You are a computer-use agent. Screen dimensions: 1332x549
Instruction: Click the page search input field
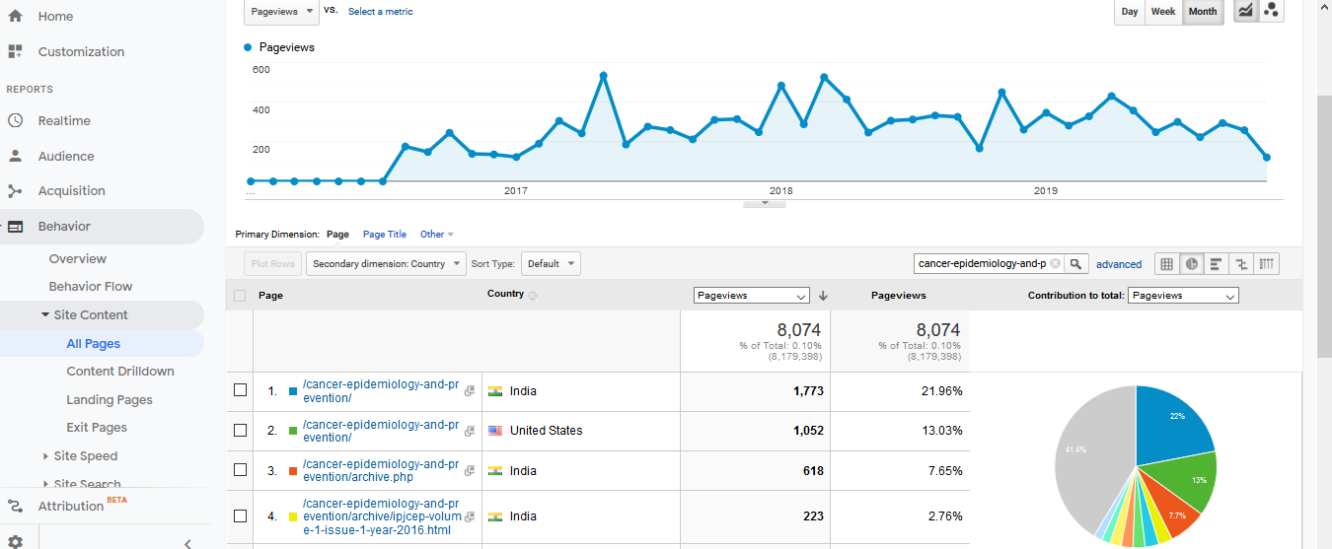click(982, 264)
